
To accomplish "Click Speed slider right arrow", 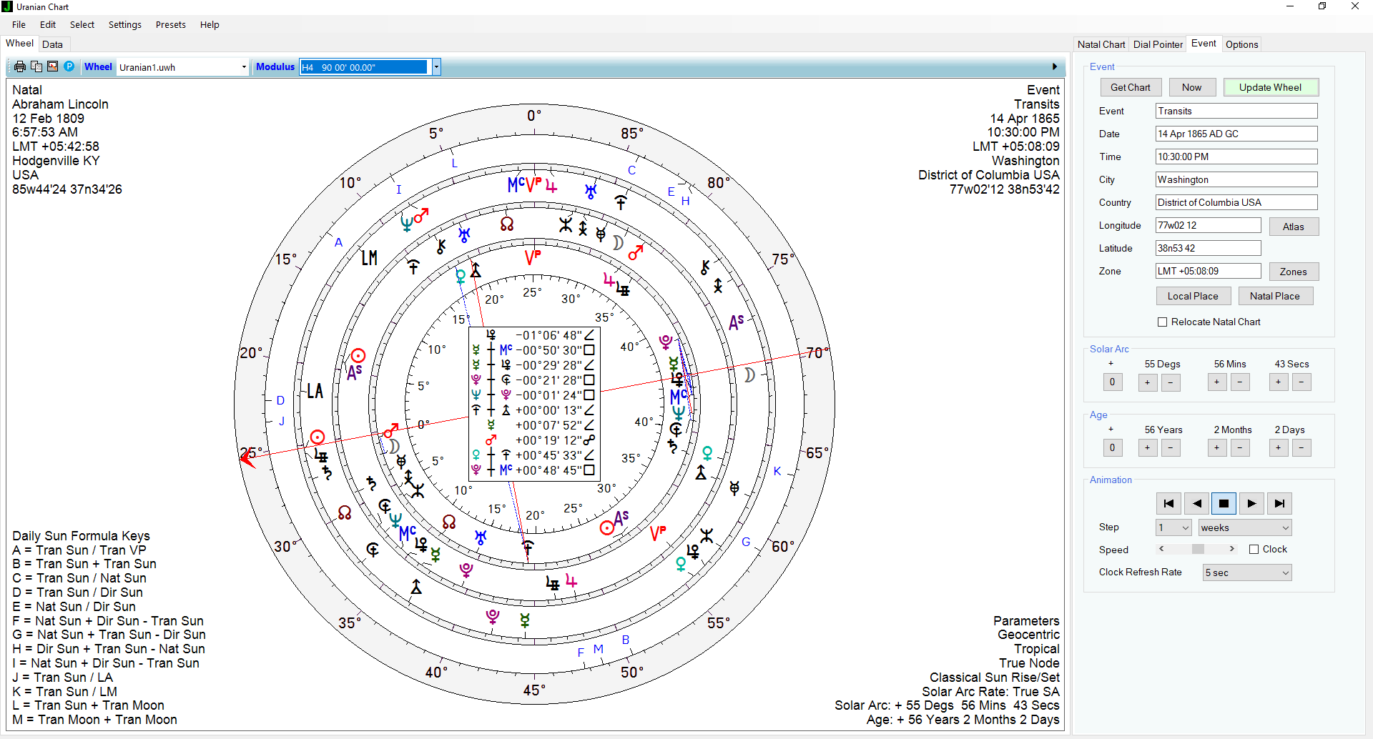I will (x=1231, y=549).
